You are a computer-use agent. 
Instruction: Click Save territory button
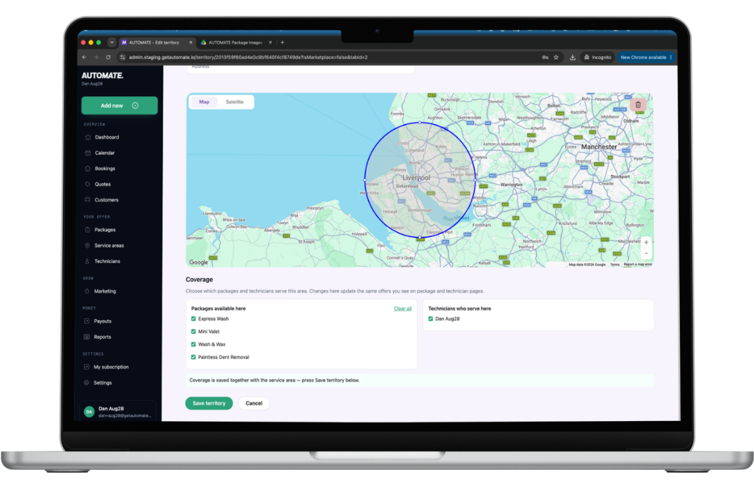pos(209,404)
